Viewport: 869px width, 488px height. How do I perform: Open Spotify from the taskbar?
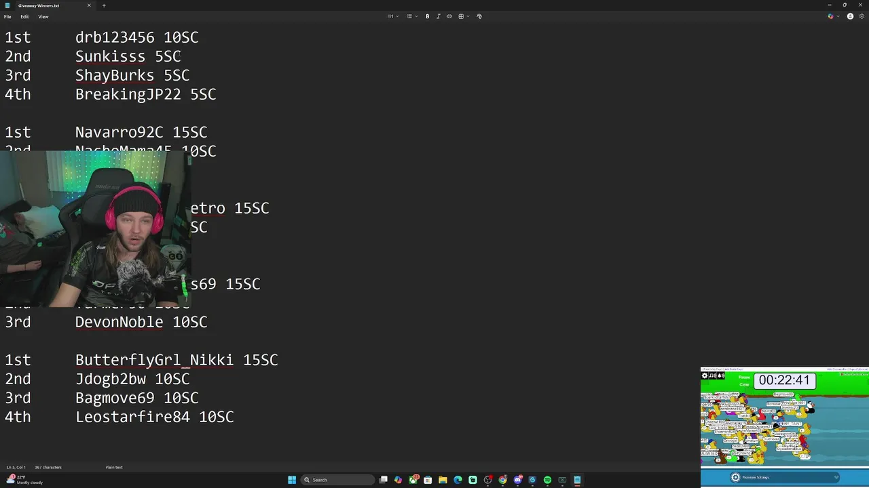point(547,480)
